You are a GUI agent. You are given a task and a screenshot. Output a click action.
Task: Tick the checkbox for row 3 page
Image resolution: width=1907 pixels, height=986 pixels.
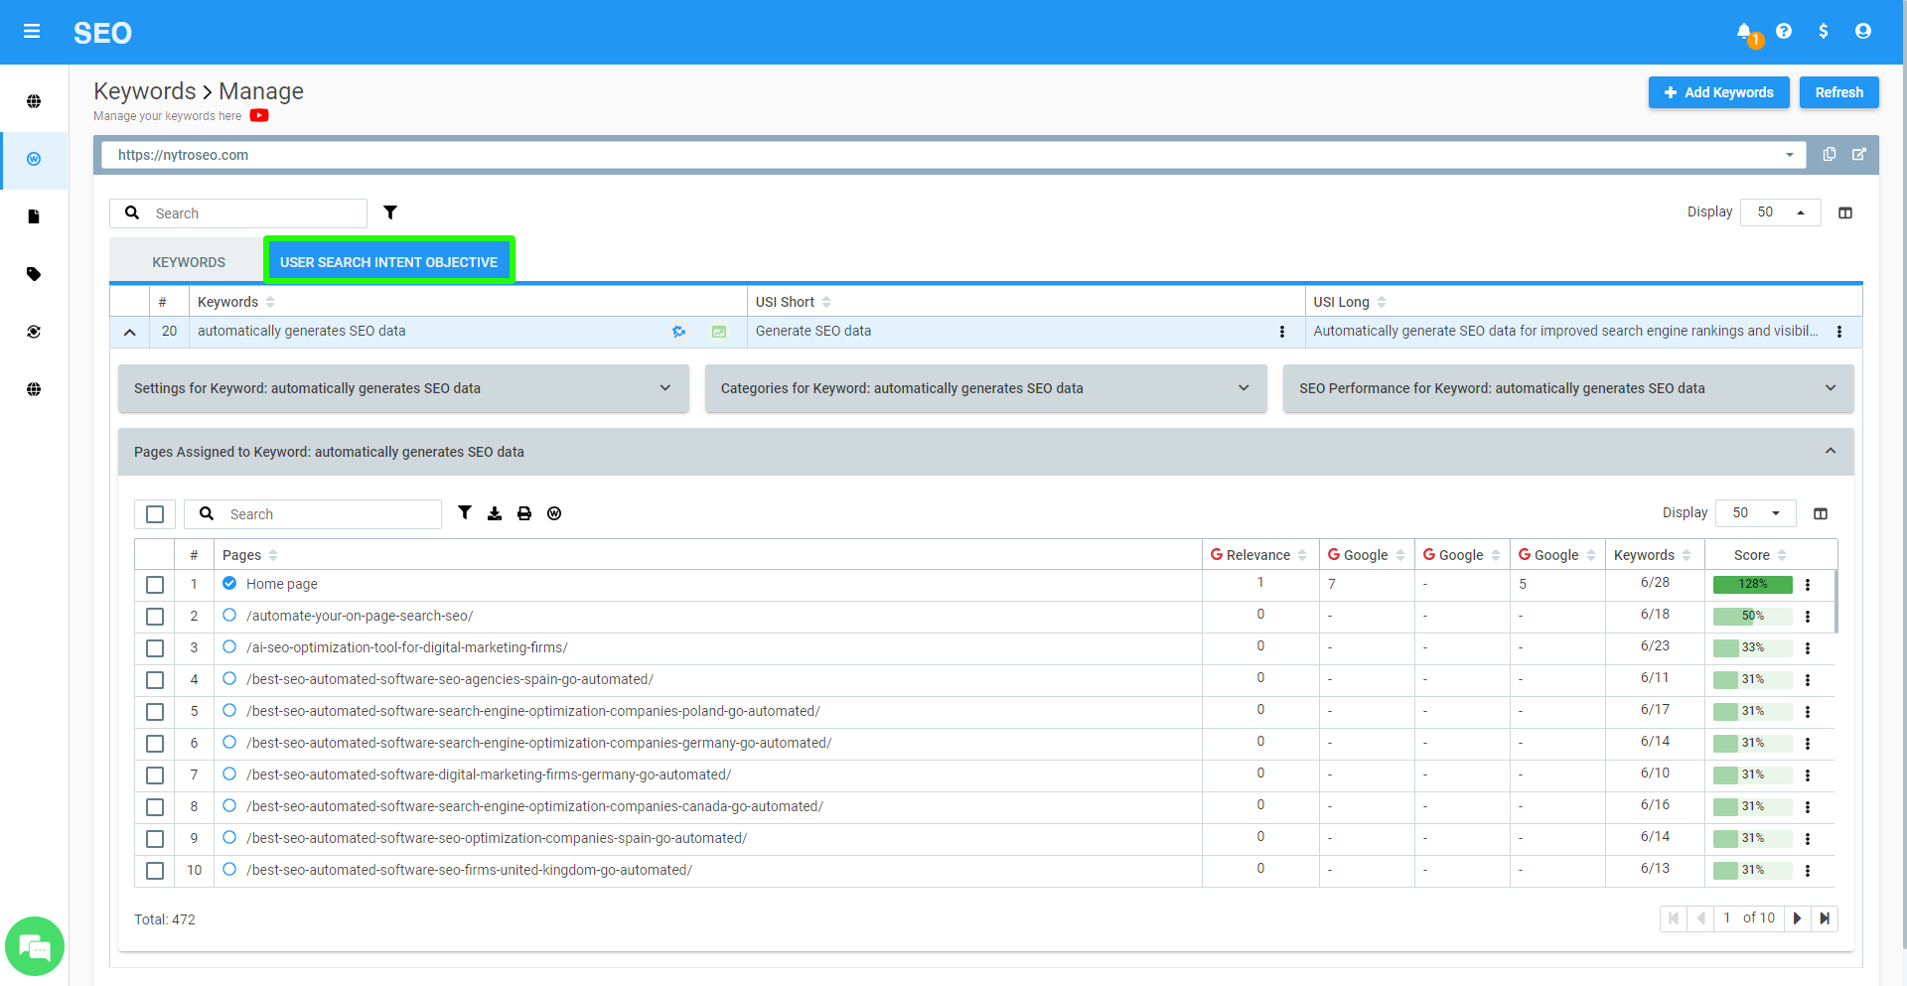point(155,648)
